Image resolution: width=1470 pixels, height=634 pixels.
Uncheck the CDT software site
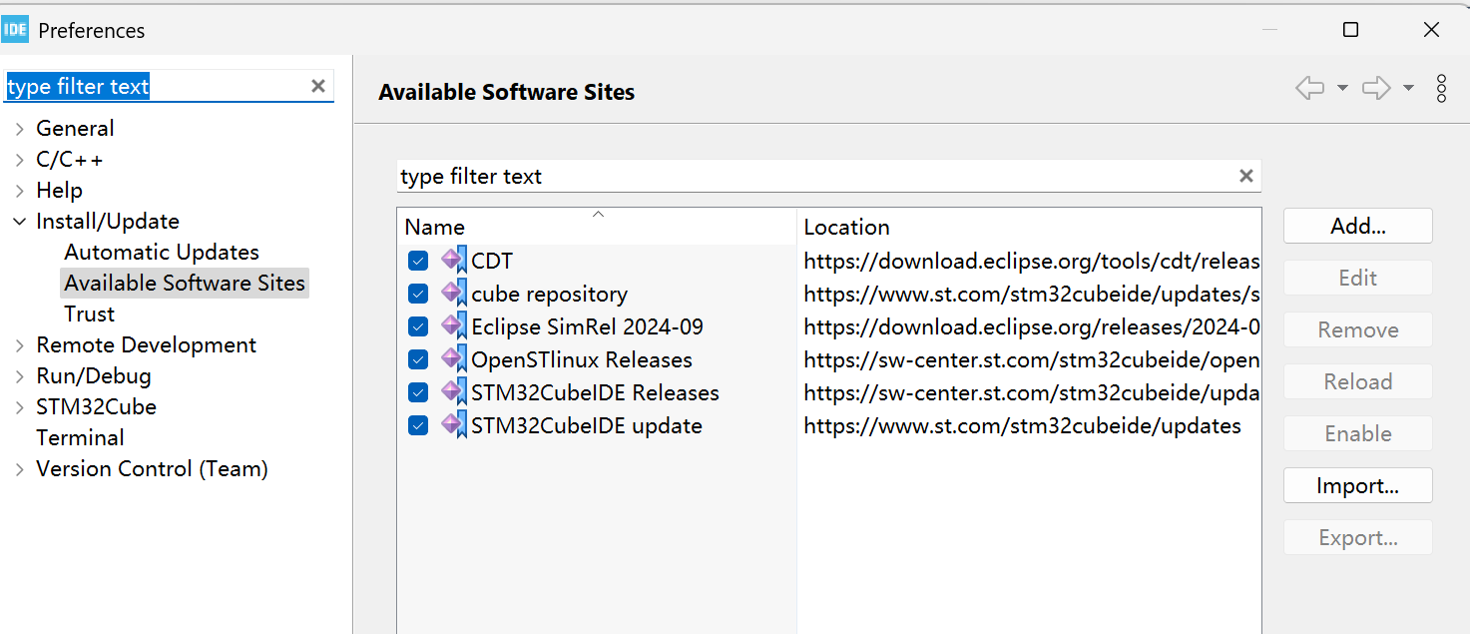[x=417, y=260]
